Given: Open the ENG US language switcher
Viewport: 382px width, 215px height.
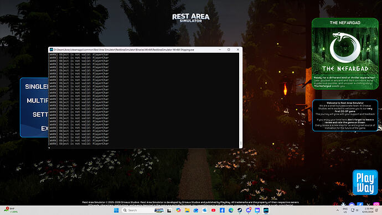Looking at the screenshot, I should tap(345, 211).
